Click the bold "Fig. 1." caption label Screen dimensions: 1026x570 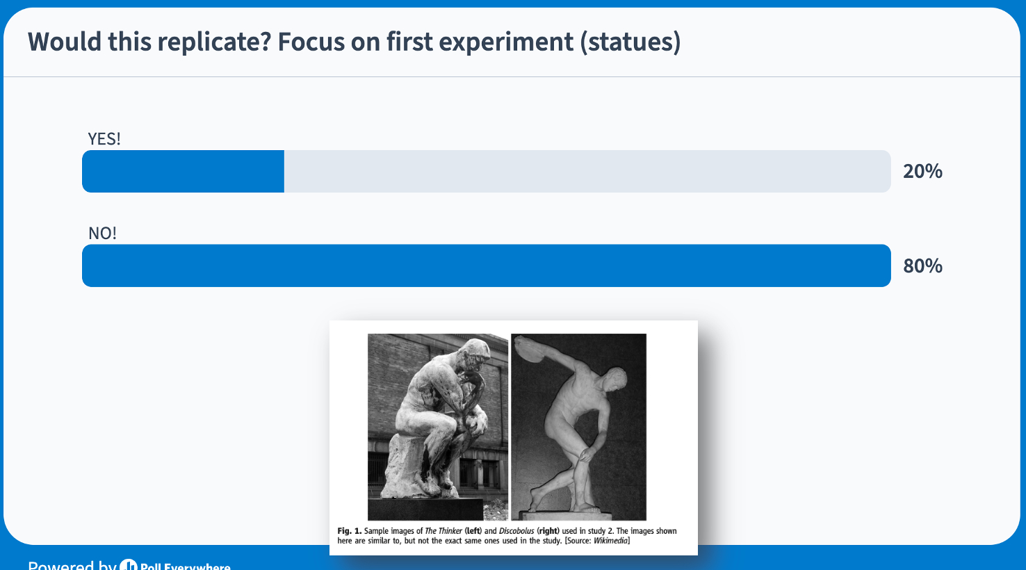click(349, 531)
